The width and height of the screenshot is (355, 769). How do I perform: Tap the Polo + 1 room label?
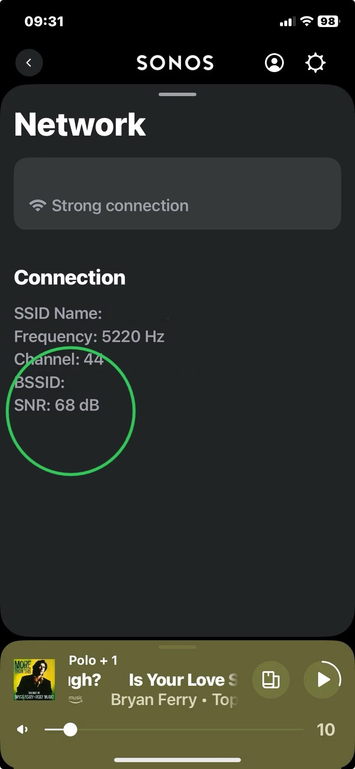pos(93,660)
